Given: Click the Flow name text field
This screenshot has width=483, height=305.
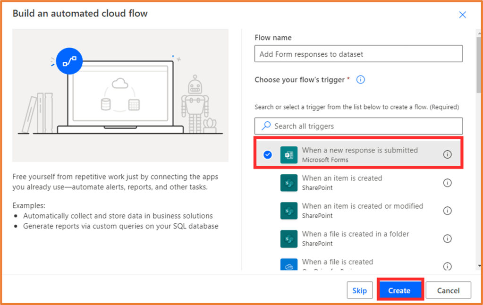Looking at the screenshot, I should 358,54.
